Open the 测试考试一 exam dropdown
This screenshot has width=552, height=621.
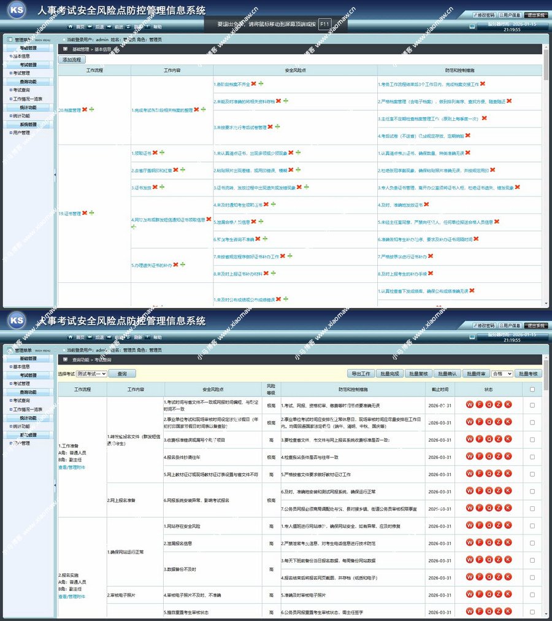[x=91, y=373]
